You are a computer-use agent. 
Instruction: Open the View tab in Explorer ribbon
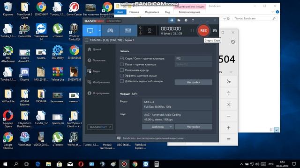(167, 12)
